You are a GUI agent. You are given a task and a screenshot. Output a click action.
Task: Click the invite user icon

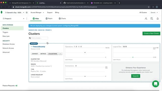(146, 18)
